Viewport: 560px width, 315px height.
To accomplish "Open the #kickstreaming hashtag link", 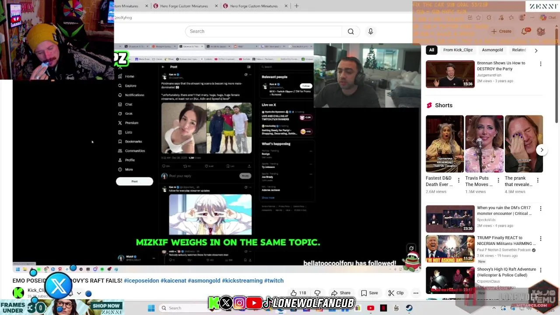I will pos(242,280).
